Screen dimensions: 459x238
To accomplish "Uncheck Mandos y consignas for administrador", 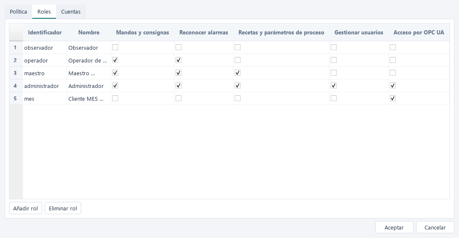I will pos(115,86).
